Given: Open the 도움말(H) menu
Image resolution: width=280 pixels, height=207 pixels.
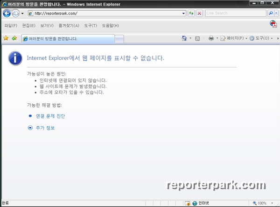Looking at the screenshot, I should pyautogui.click(x=110, y=26).
